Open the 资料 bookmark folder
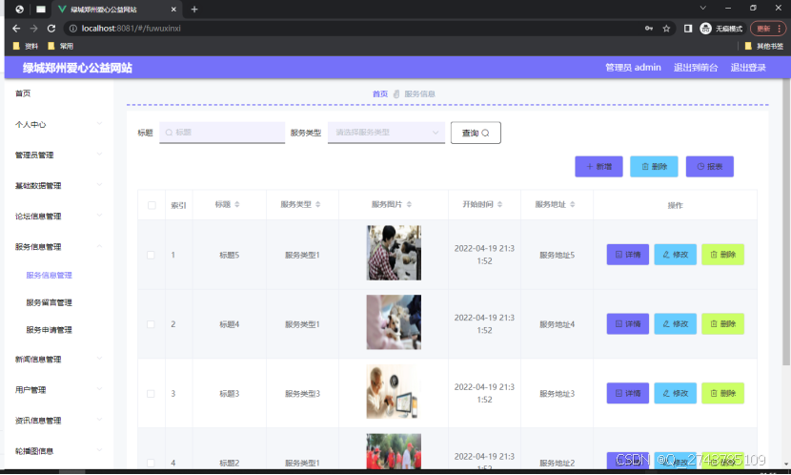The width and height of the screenshot is (791, 475). (x=25, y=46)
